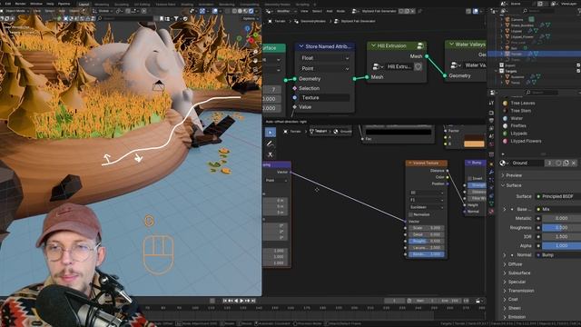Toggle viewport overlays button

pos(215,11)
